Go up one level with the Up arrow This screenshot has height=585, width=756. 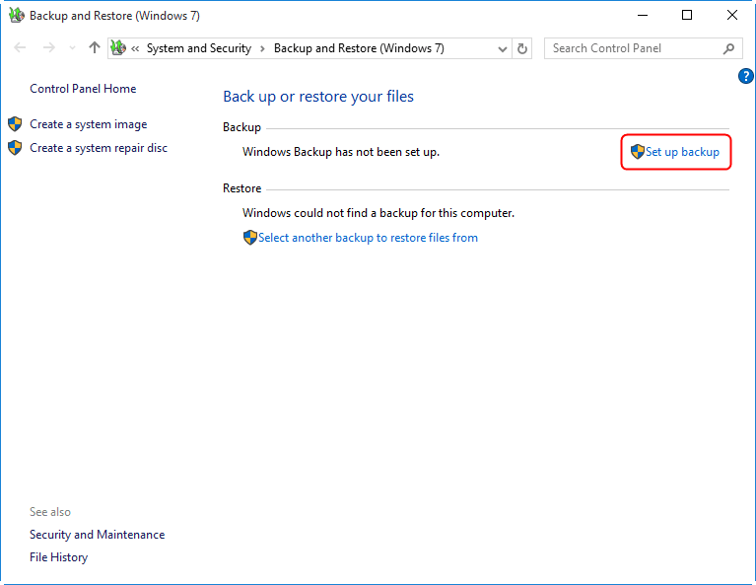click(x=95, y=48)
